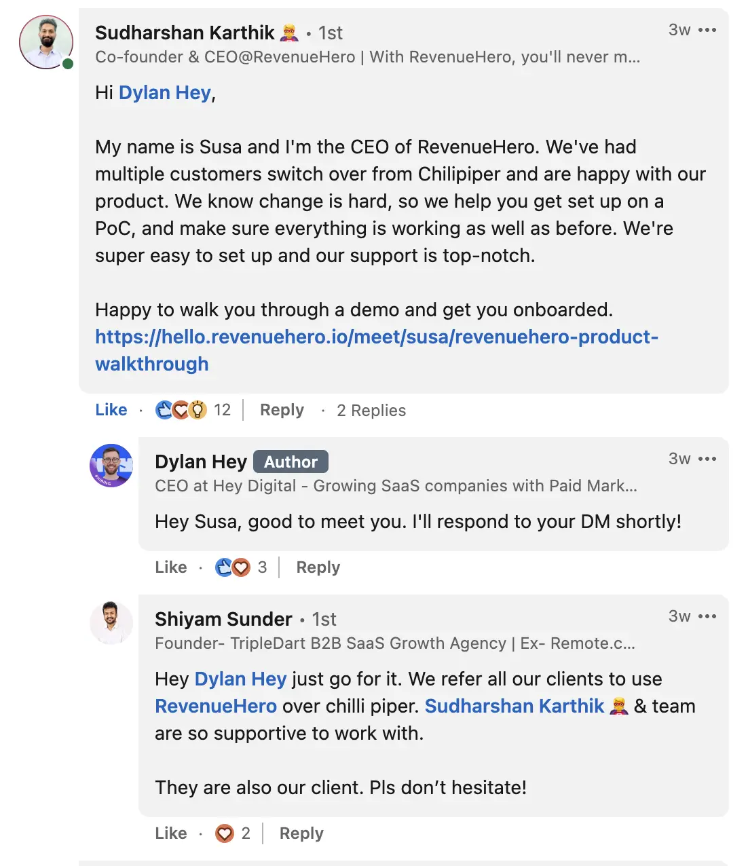Click the lightbulb reaction icon on the top comment
The image size is (748, 866).
(x=198, y=410)
